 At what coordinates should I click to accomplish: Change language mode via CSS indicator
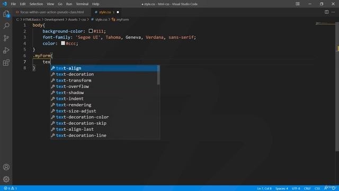[317, 188]
